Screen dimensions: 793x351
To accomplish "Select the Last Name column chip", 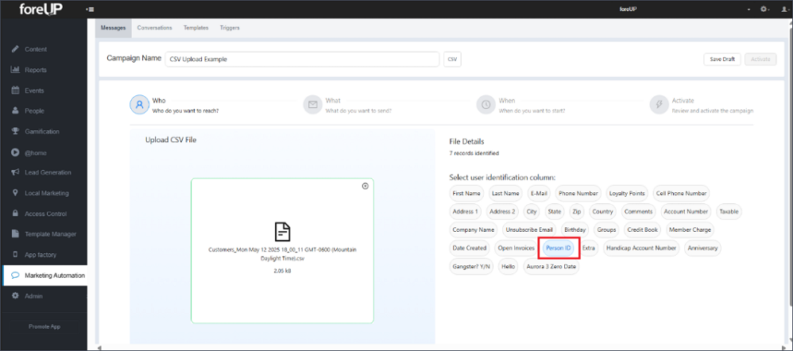I will tap(505, 193).
